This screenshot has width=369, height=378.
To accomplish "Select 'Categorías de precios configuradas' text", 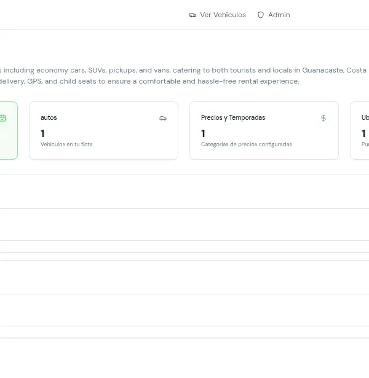I will (x=246, y=144).
